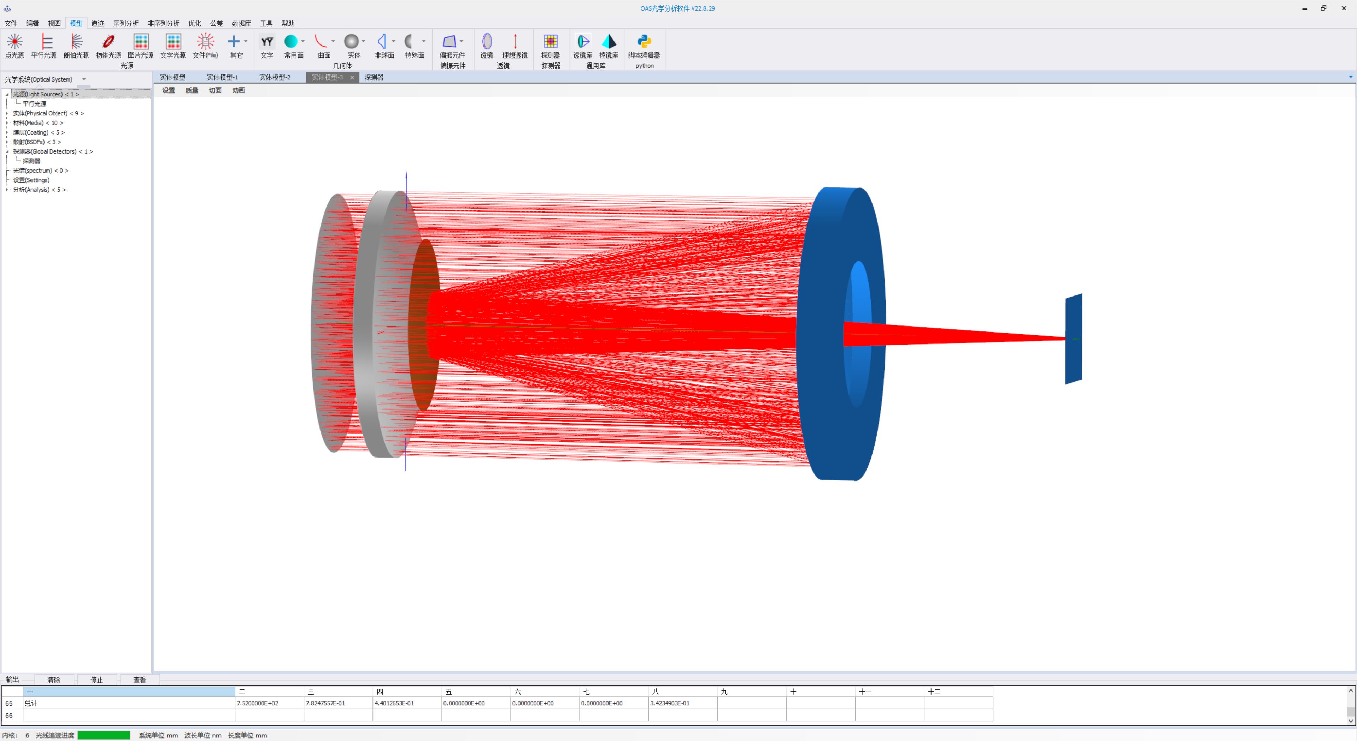This screenshot has width=1357, height=741.
Task: Select the 点光源 point source icon
Action: click(14, 42)
